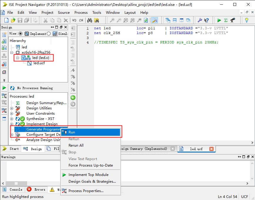Select Rerun All in context menu
This screenshot has height=200, width=255.
76,145
